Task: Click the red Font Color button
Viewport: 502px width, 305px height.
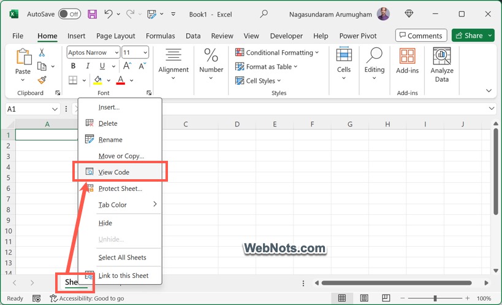Action: coord(120,80)
